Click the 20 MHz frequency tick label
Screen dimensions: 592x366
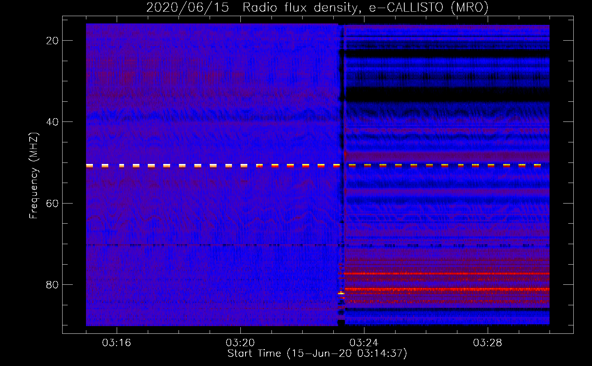[52, 41]
